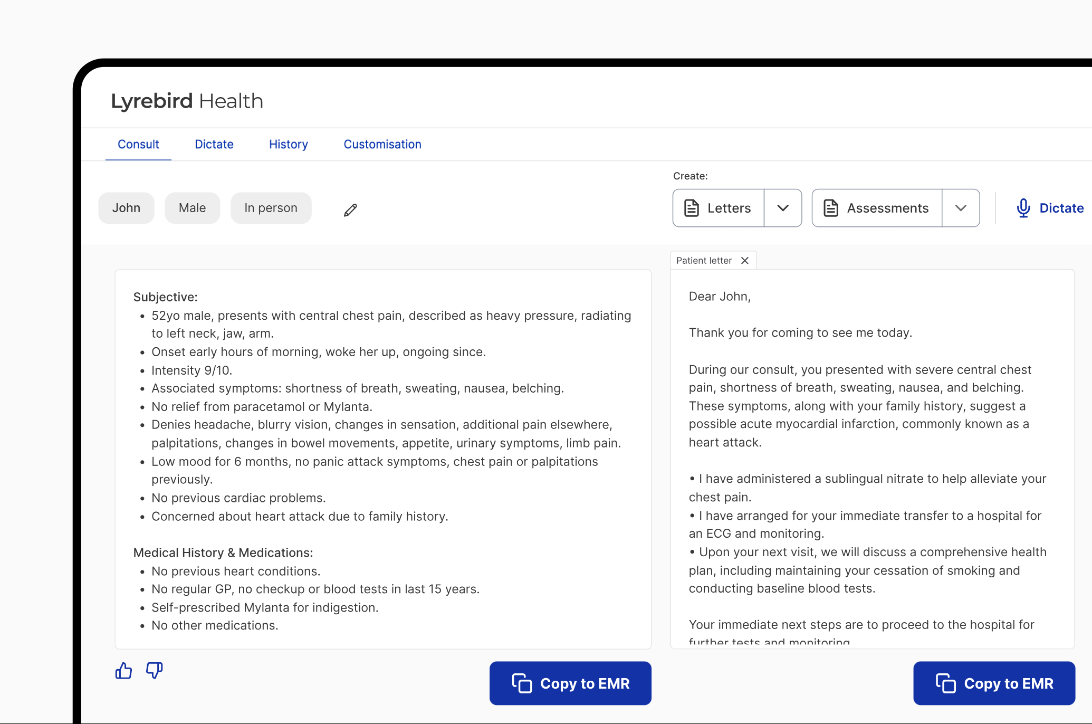The height and width of the screenshot is (724, 1092).
Task: Click the Male gender chip
Action: [x=192, y=208]
